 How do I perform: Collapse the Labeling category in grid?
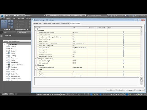click(36, 65)
